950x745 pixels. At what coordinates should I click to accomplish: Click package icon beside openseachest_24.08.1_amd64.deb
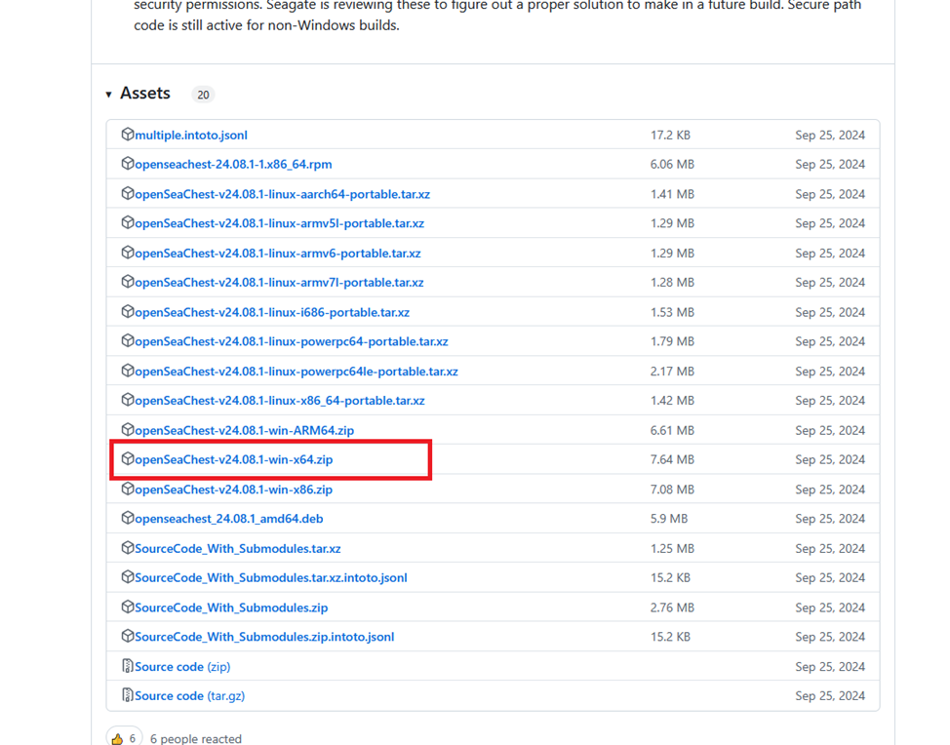click(127, 517)
